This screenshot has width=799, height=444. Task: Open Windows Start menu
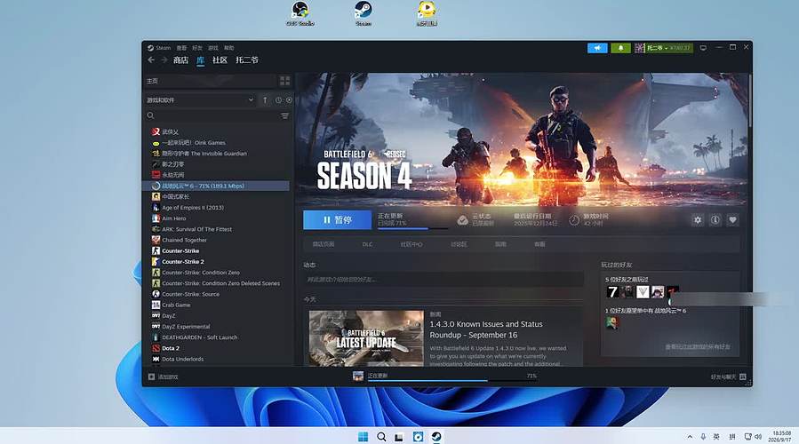[363, 437]
